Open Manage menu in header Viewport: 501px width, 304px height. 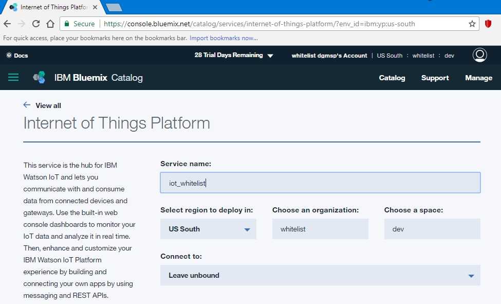(x=478, y=78)
